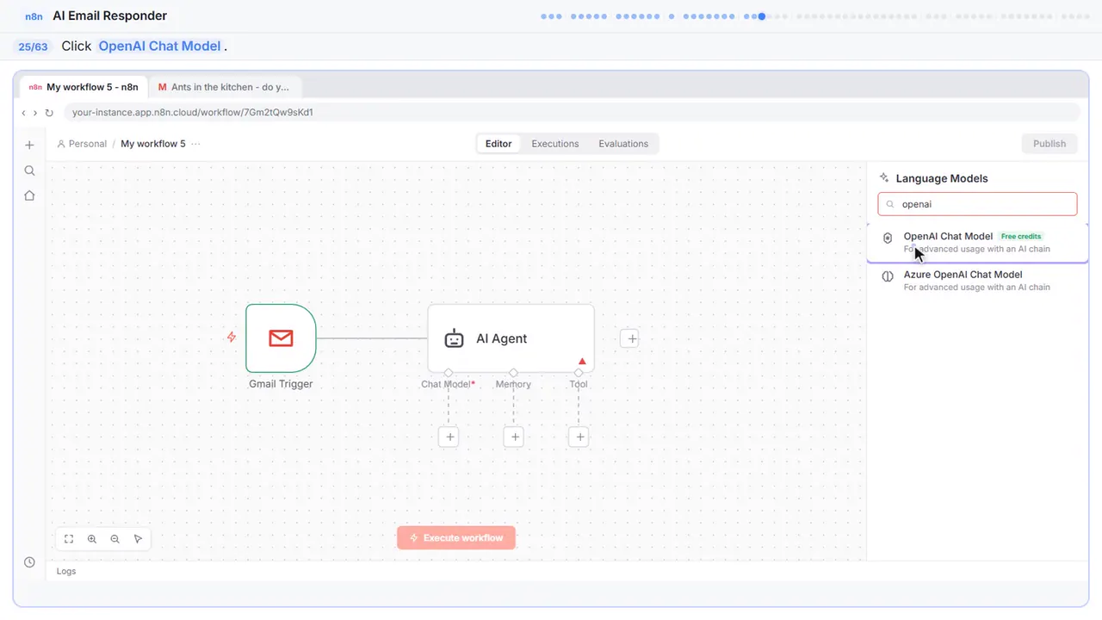Click the OpenAI Chat Model icon in list
1102x620 pixels.
(888, 239)
